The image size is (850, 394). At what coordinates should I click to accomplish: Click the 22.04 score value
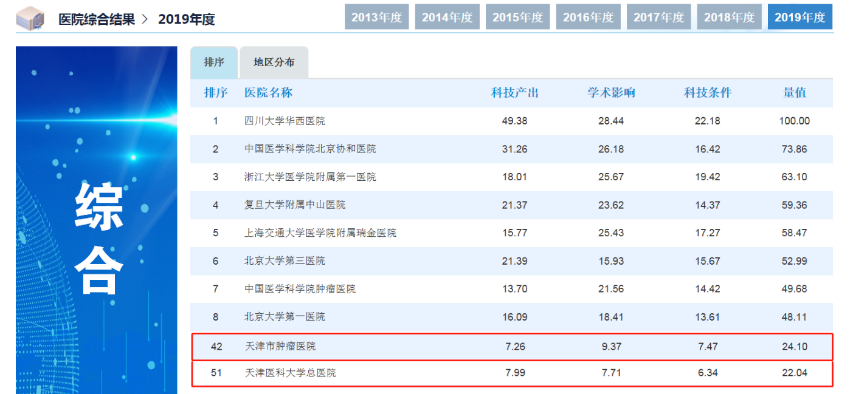click(795, 372)
